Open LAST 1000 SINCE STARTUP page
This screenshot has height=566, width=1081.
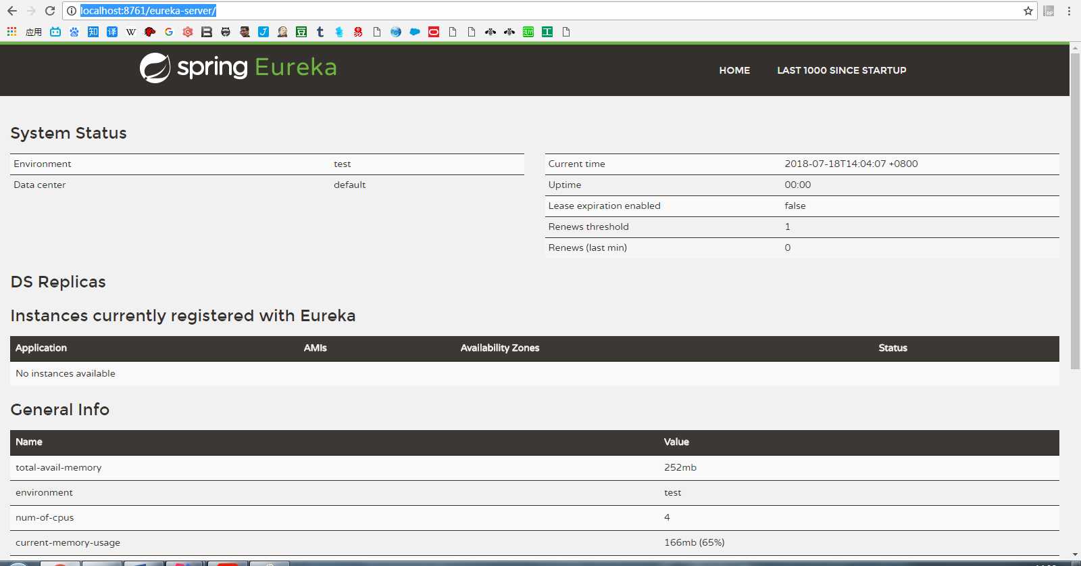coord(842,70)
